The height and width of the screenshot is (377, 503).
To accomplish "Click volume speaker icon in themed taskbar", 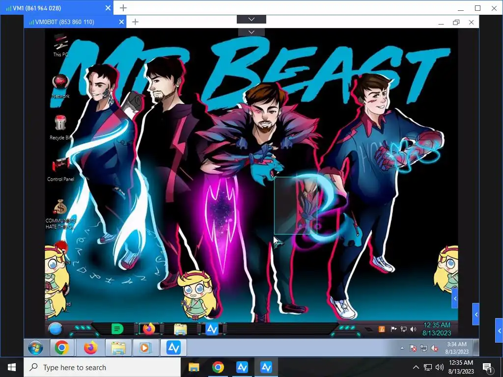I will coord(413,329).
